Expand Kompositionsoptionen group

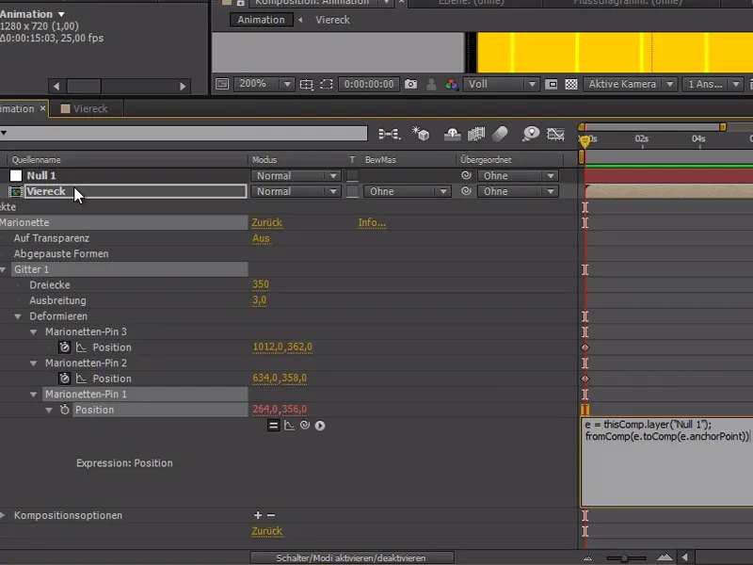pos(3,515)
